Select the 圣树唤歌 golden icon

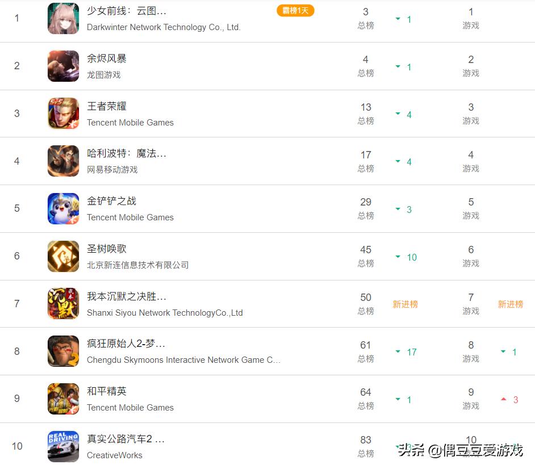[63, 256]
